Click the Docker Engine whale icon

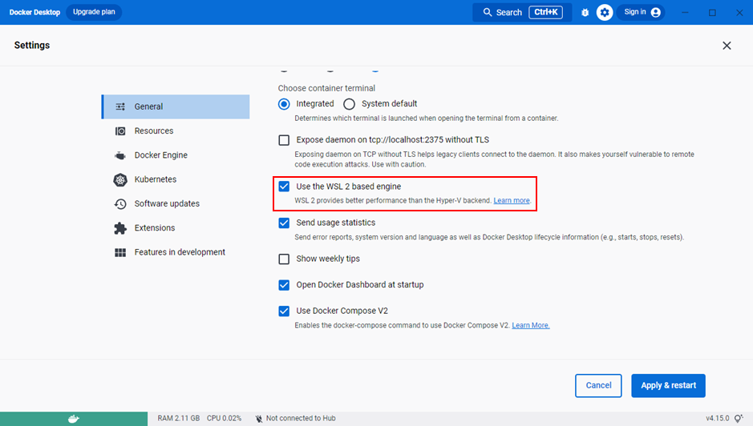(x=120, y=155)
